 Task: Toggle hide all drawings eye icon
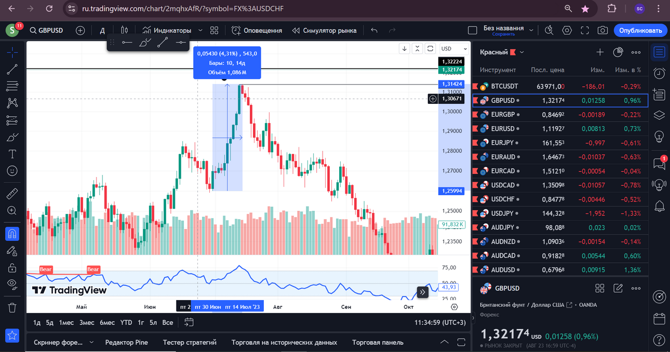(x=12, y=284)
